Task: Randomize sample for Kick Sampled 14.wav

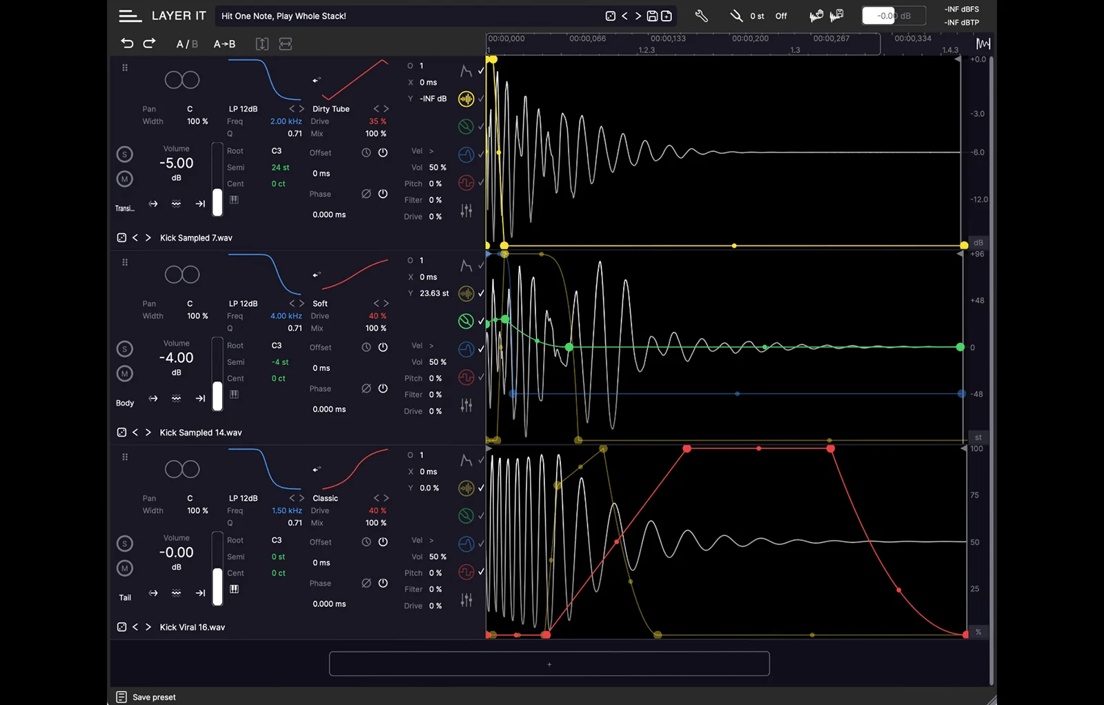Action: point(121,433)
